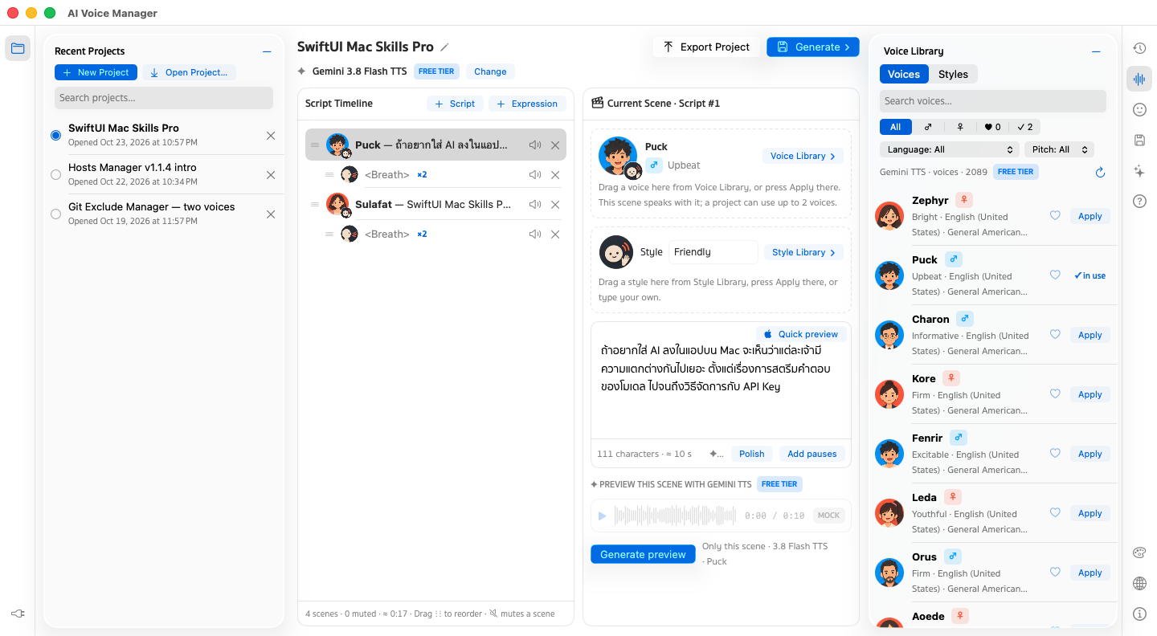Open the Language: All dropdown
This screenshot has height=636, width=1157.
950,149
